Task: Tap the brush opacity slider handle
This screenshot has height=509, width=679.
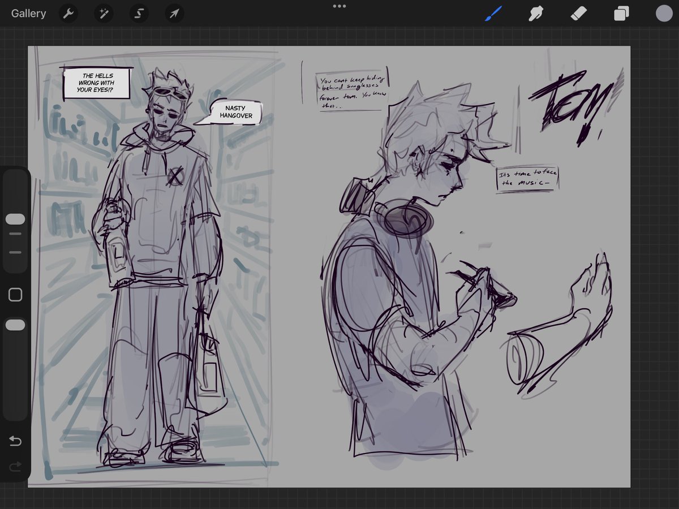Action: click(x=15, y=325)
